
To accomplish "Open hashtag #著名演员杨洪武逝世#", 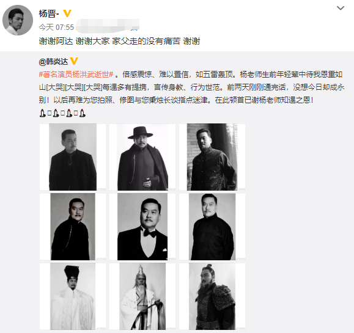I will click(76, 75).
